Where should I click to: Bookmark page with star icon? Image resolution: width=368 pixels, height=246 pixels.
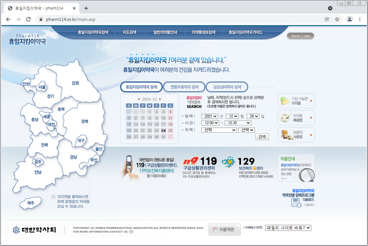click(x=337, y=19)
